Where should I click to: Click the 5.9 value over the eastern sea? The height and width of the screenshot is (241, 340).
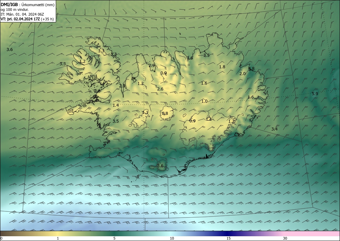[x=315, y=93]
